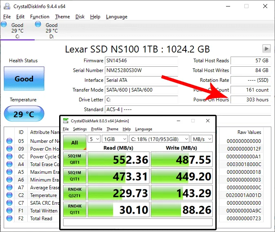This screenshot has height=232, width=275.
Task: Click status orb for attribute 09
Action: click(9, 149)
